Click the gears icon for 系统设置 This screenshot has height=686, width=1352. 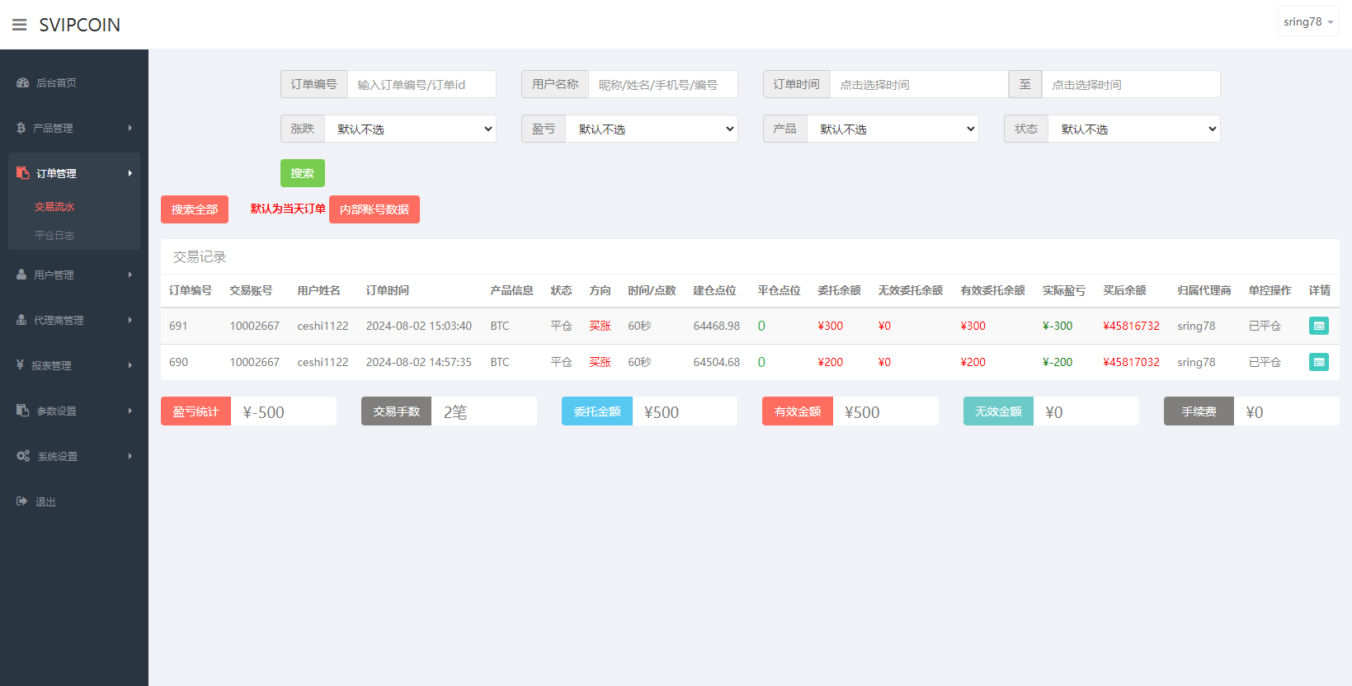point(23,456)
